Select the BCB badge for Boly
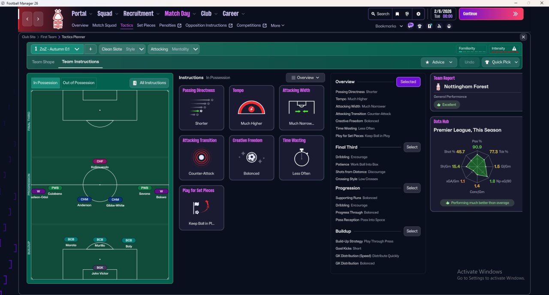Screen dimensions: 549x295 129,240
